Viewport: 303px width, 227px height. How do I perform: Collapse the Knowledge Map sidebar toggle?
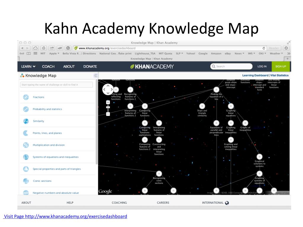[x=96, y=75]
